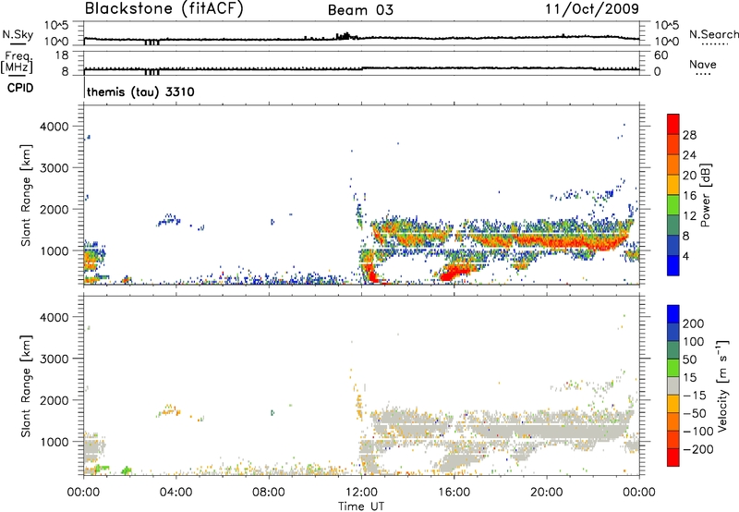The image size is (739, 512).
Task: Click the 'Time UT' axis title
Action: (x=361, y=506)
